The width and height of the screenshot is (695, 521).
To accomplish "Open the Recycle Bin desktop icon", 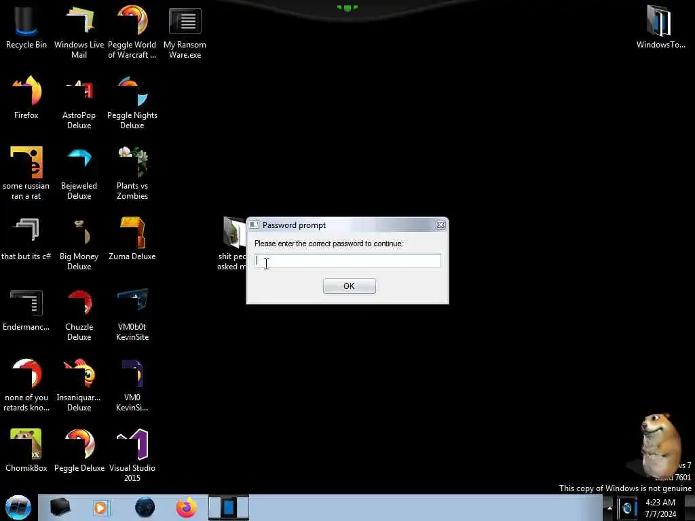I will pyautogui.click(x=26, y=28).
